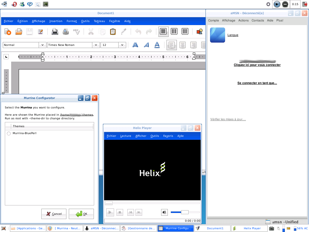Click Cancel in Murrine Configurator
This screenshot has height=232, width=309.
click(x=54, y=214)
